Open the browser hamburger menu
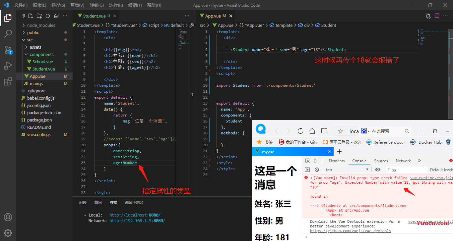This screenshot has width=453, height=241. [x=421, y=131]
